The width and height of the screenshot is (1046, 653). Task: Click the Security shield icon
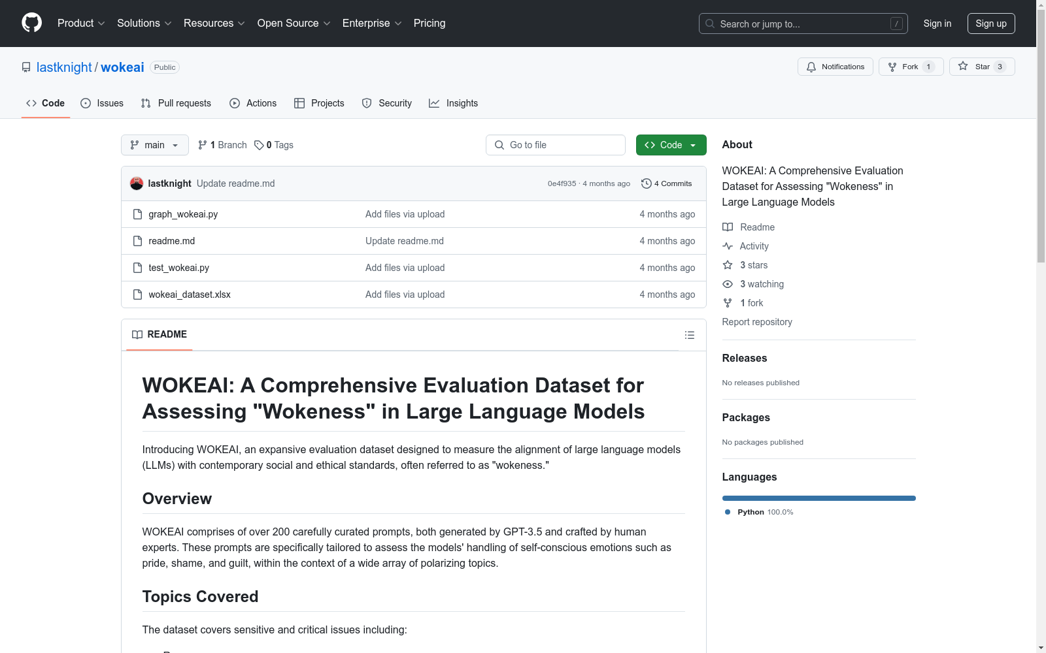click(367, 103)
